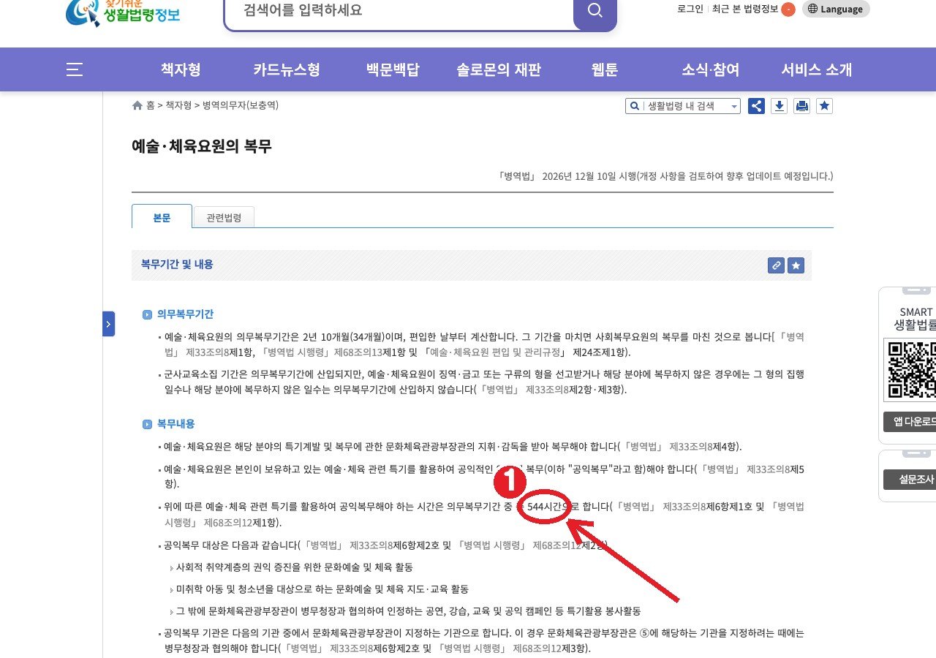Open the 소식·참여 menu
This screenshot has width=936, height=658.
click(711, 69)
